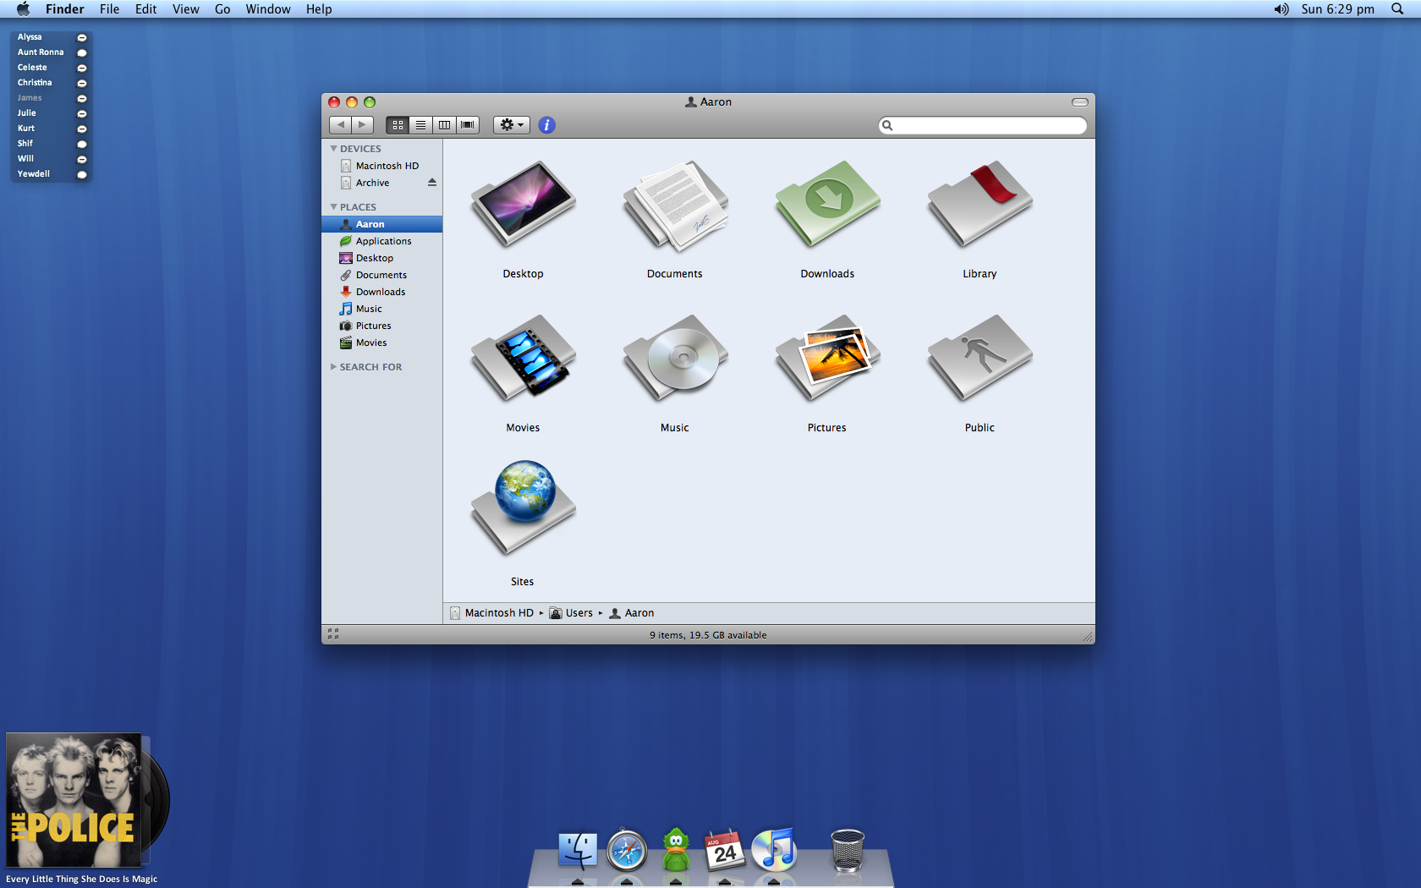Click The Police album art widget
Screen dimensions: 1421x888
(x=74, y=799)
